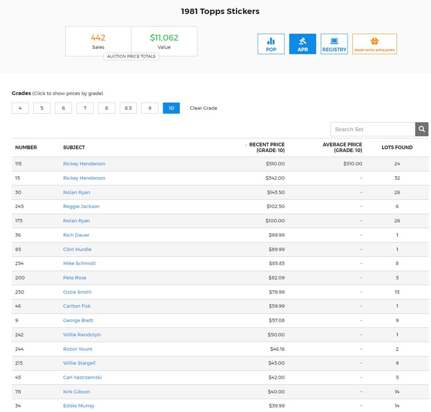
Task: Filter by grade 4
Action: (x=20, y=108)
